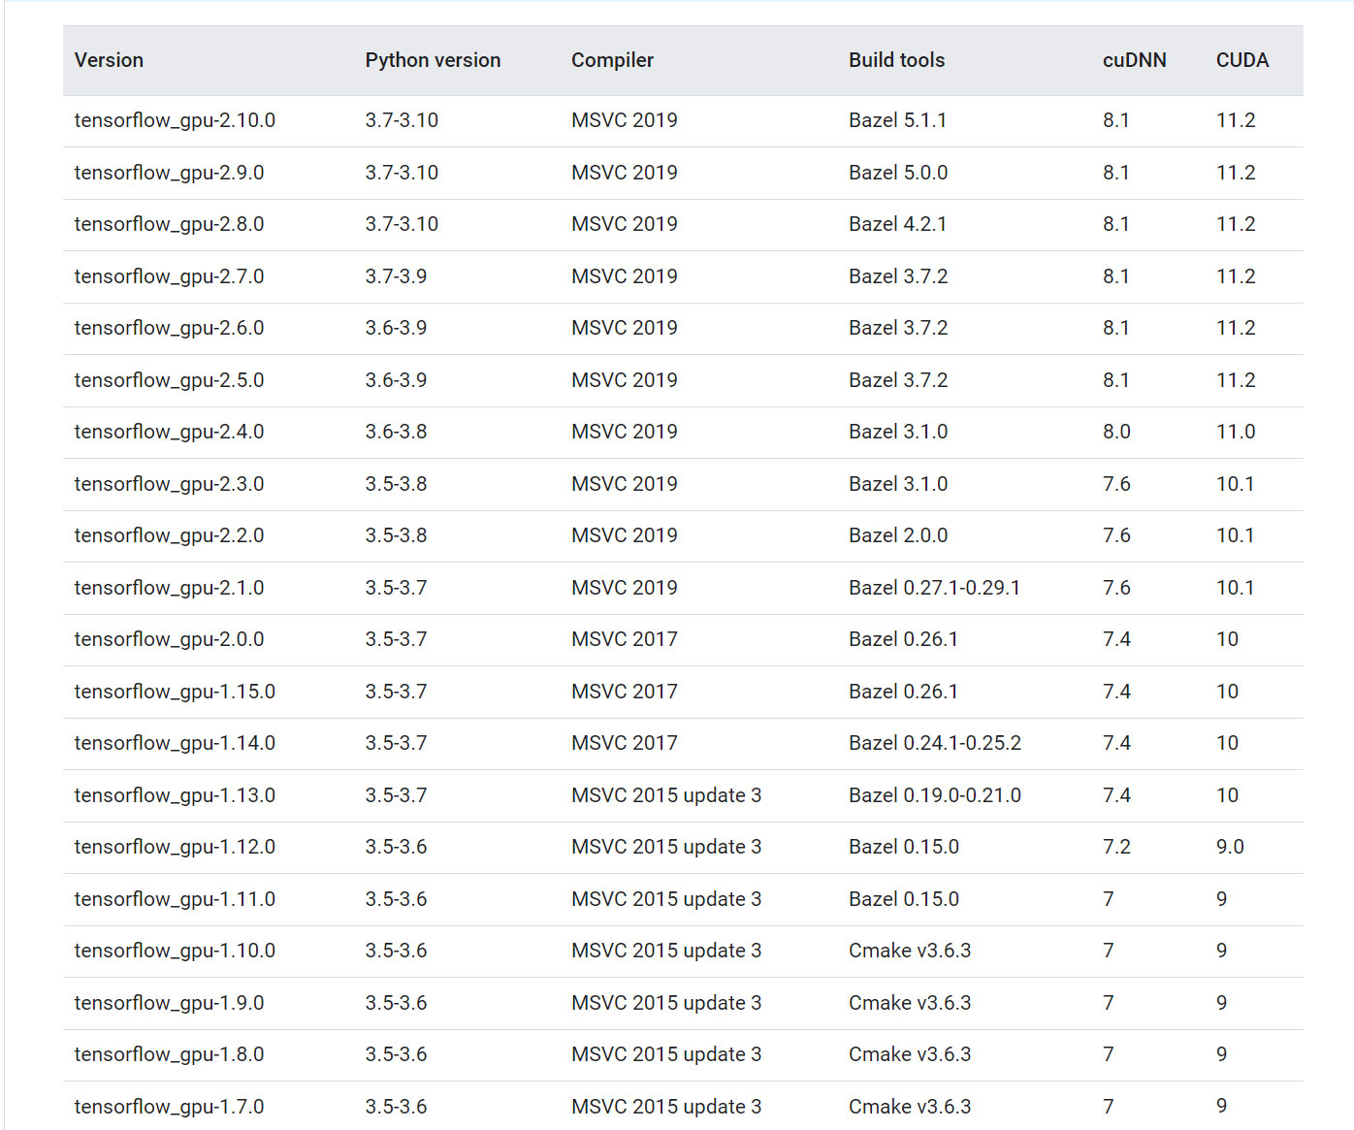Click "MSVC 2019" in tensorflow_gpu-2.9.0 row
The height and width of the screenshot is (1130, 1354).
624,173
